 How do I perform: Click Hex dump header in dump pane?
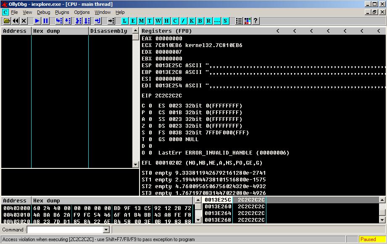(112, 201)
